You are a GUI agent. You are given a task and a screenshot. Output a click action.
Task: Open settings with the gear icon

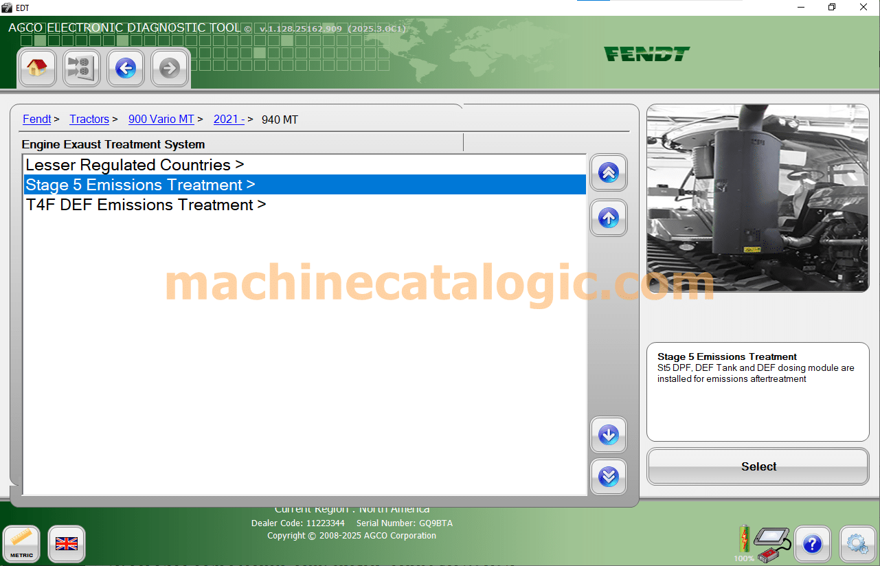coord(857,545)
